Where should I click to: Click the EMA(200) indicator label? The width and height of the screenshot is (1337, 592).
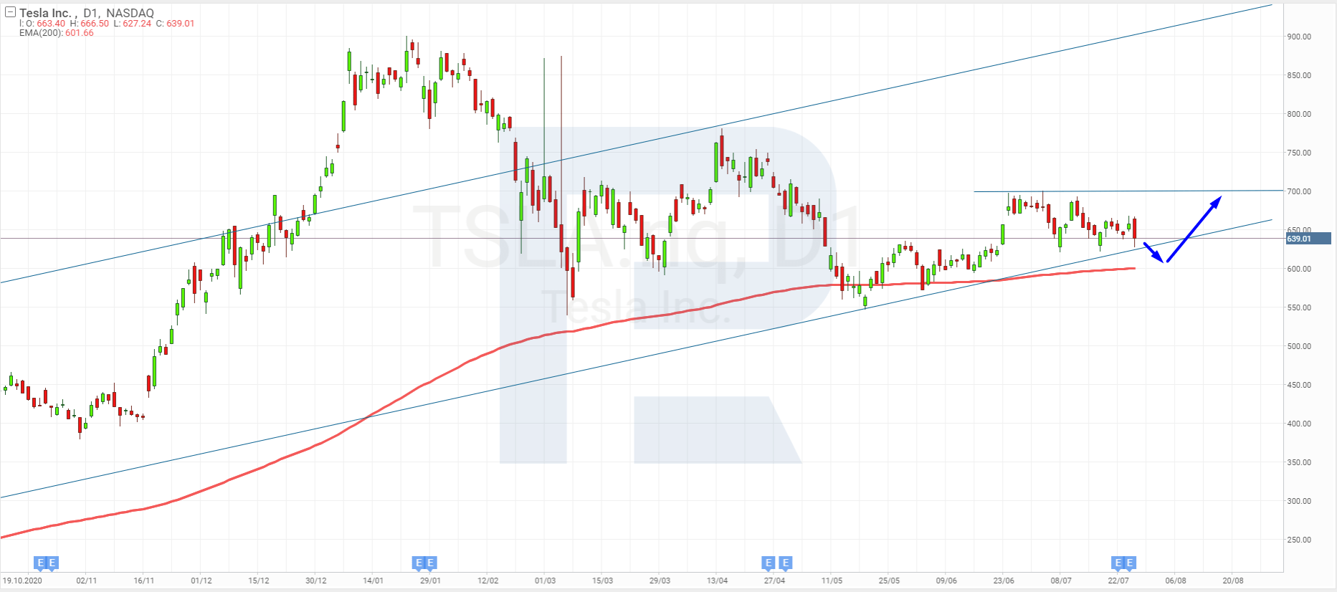(41, 33)
